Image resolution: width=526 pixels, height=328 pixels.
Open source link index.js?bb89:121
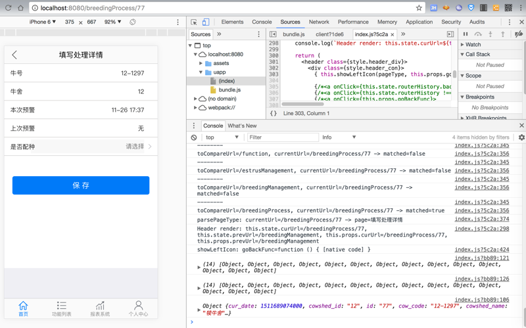click(482, 258)
